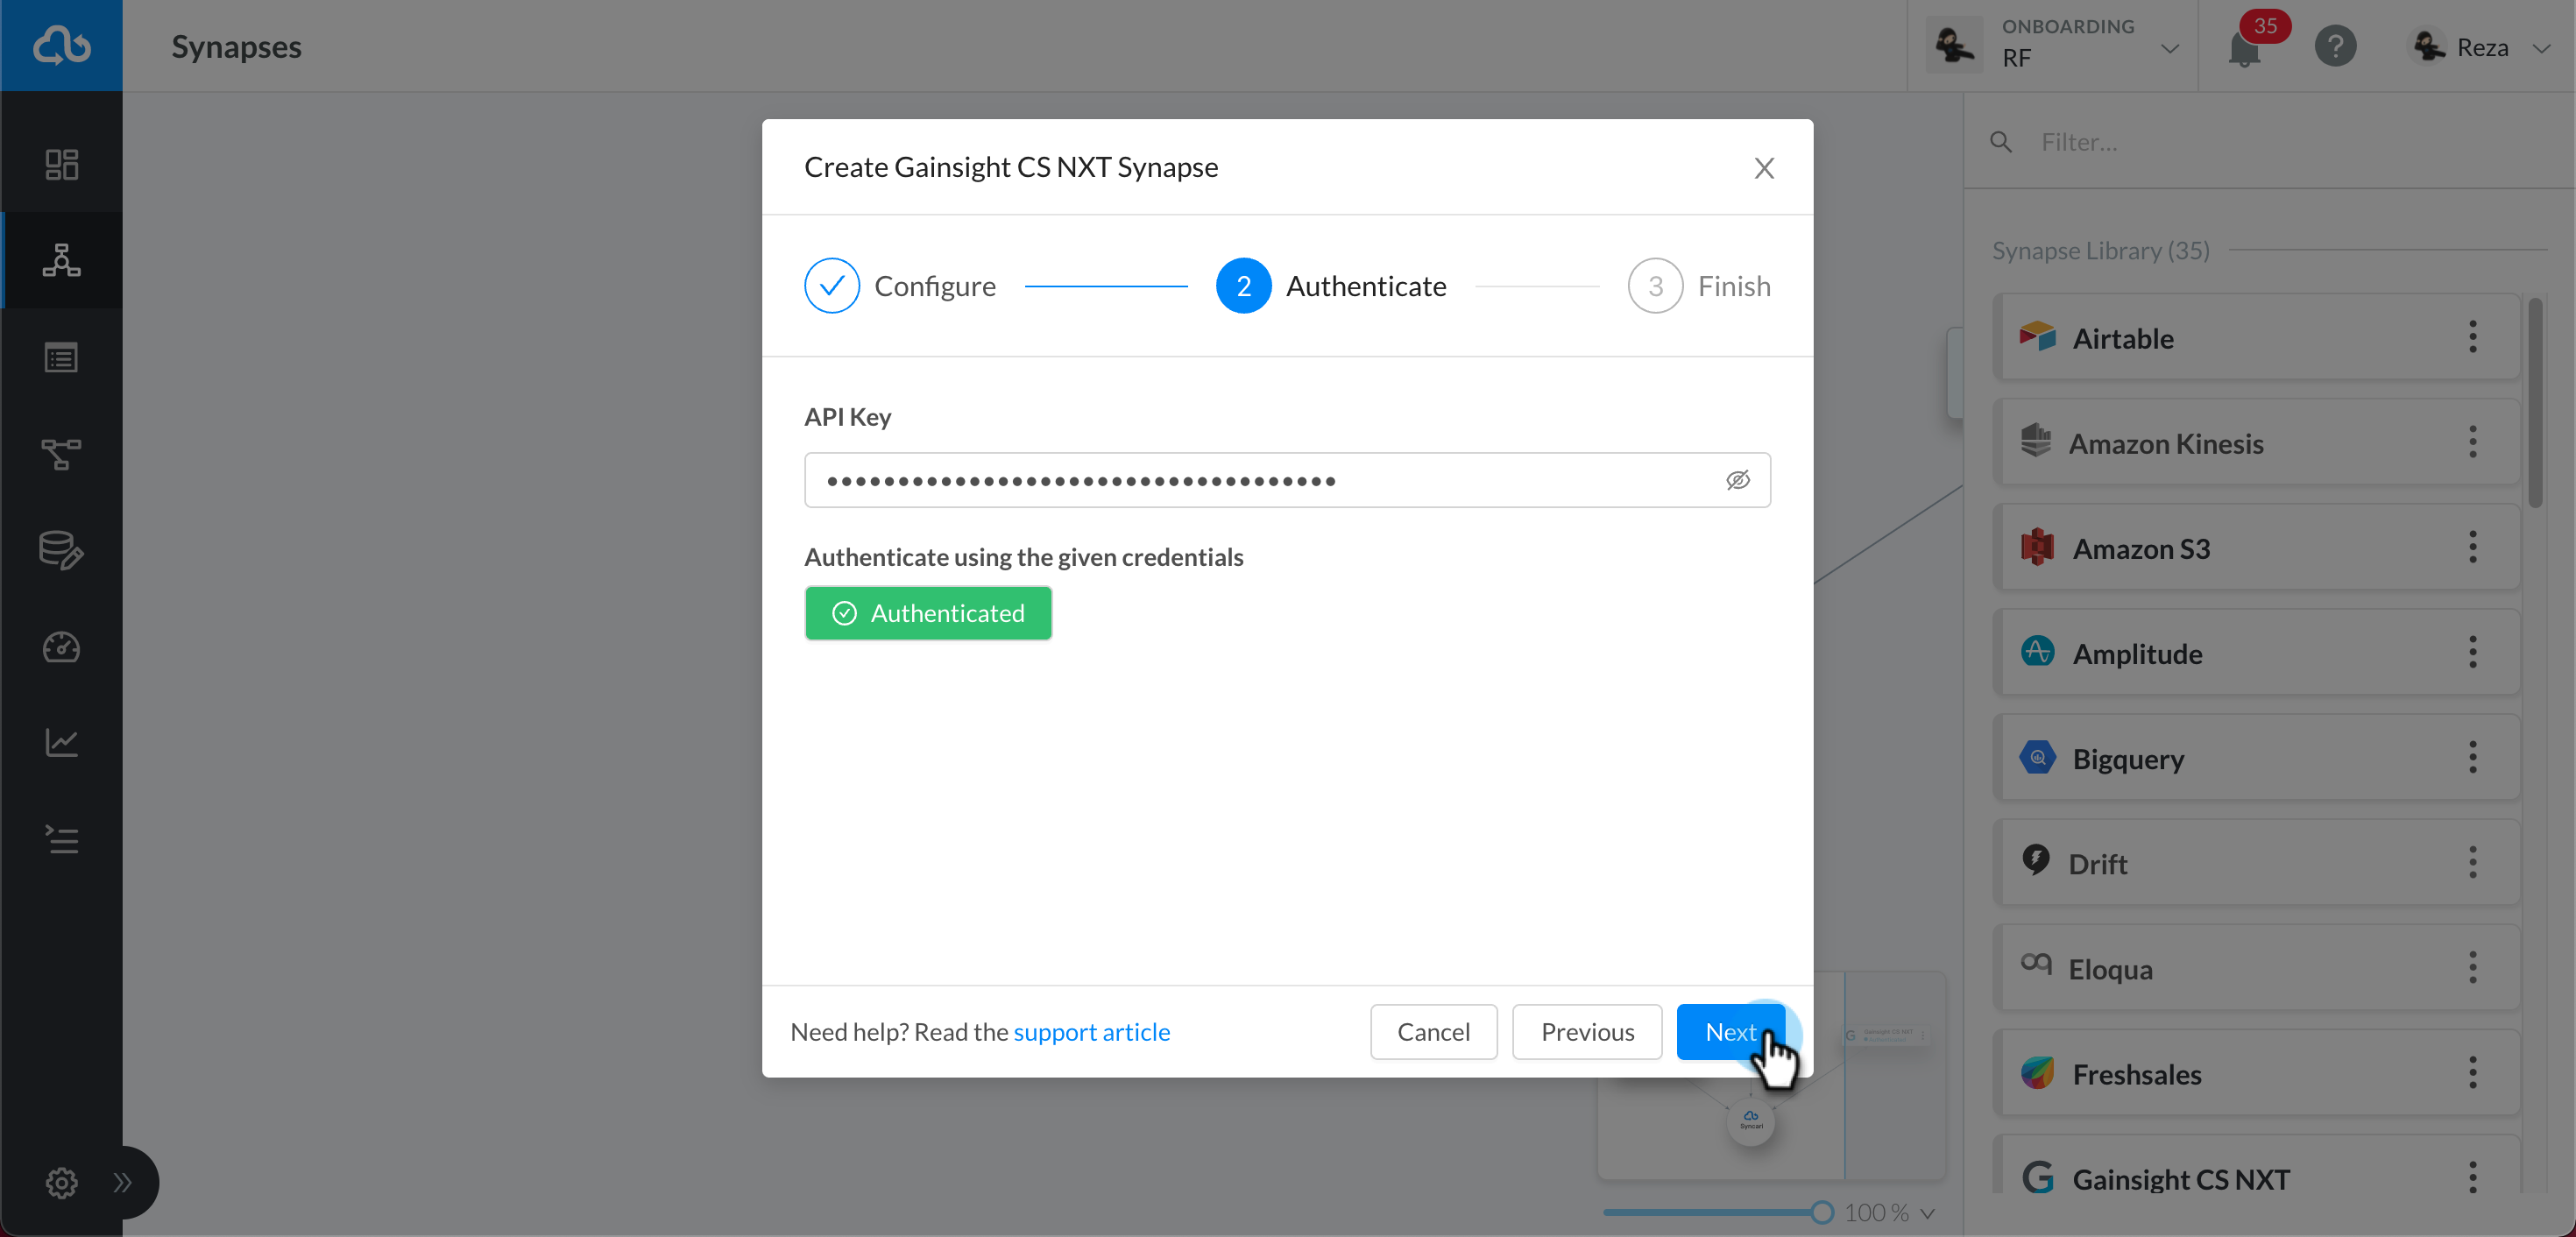The image size is (2576, 1237).
Task: Click the canvas zoom slider handle
Action: click(1821, 1213)
